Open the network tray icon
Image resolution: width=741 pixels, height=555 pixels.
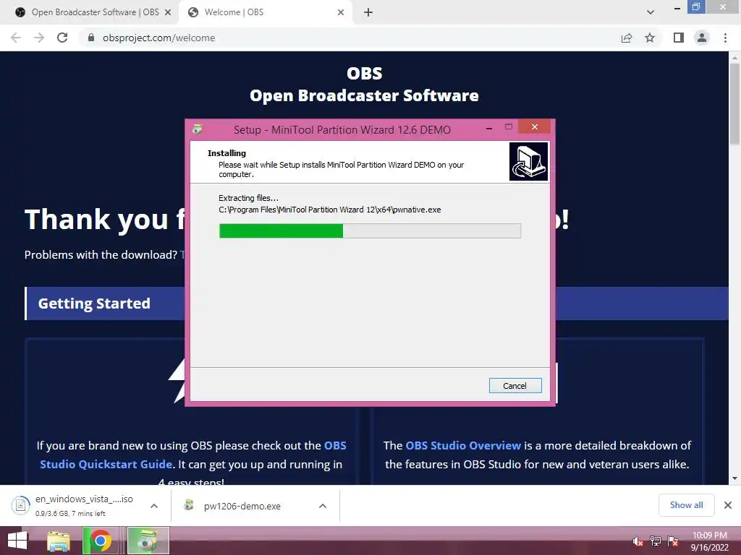[656, 541]
